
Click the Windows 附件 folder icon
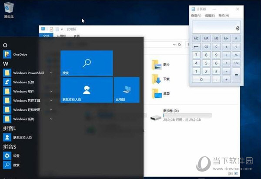7,91
